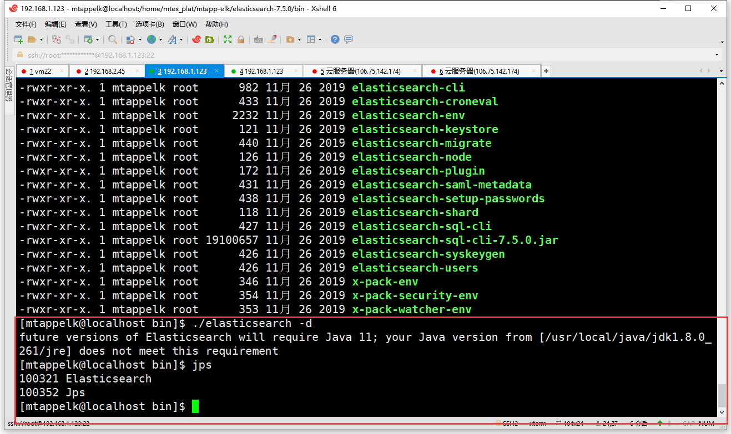Click the ssh address bar field

tap(366, 55)
